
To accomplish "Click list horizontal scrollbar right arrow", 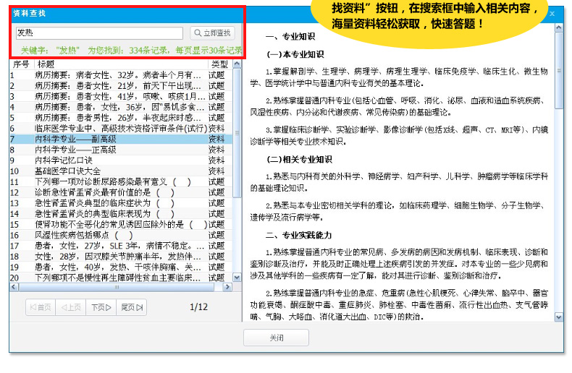I will (228, 287).
